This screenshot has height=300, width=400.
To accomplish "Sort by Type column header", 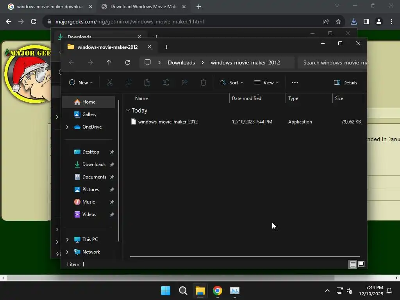I will point(293,98).
